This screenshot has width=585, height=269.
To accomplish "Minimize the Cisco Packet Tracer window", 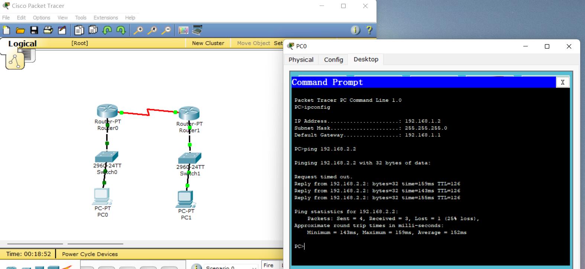I will pyautogui.click(x=322, y=6).
